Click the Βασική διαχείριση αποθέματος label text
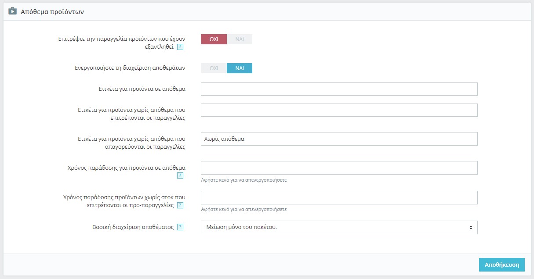 pos(133,227)
